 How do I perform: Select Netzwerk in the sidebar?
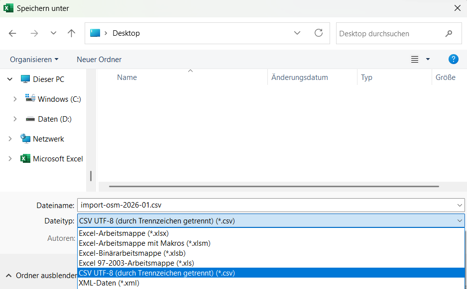(48, 139)
